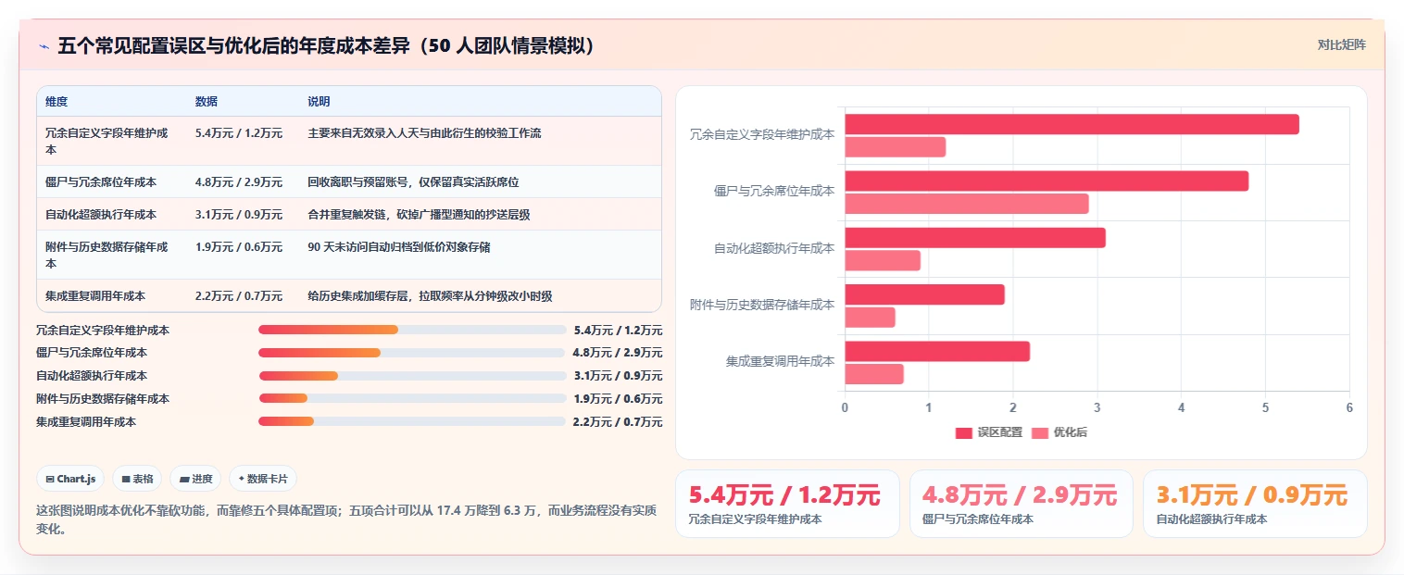Click the 对比矩阵 label at top right
The height and width of the screenshot is (575, 1404).
pos(1341,44)
